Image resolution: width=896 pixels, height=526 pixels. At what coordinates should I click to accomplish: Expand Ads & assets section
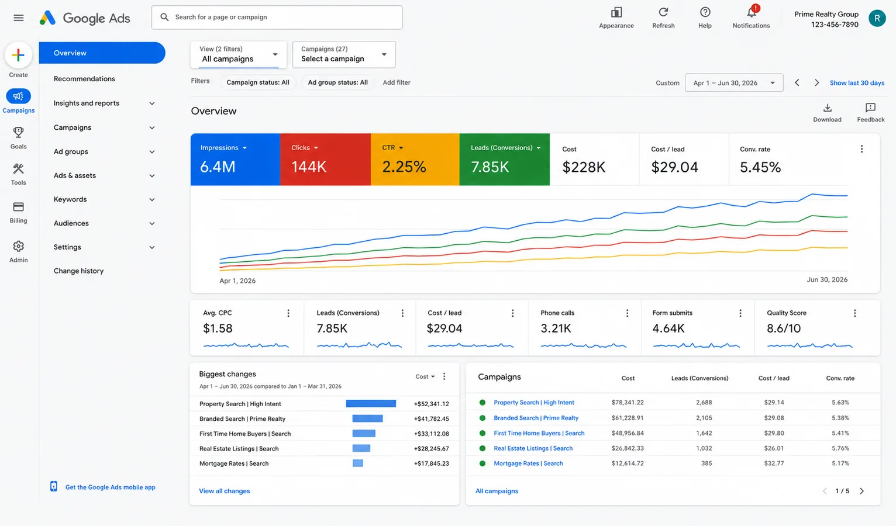(152, 176)
